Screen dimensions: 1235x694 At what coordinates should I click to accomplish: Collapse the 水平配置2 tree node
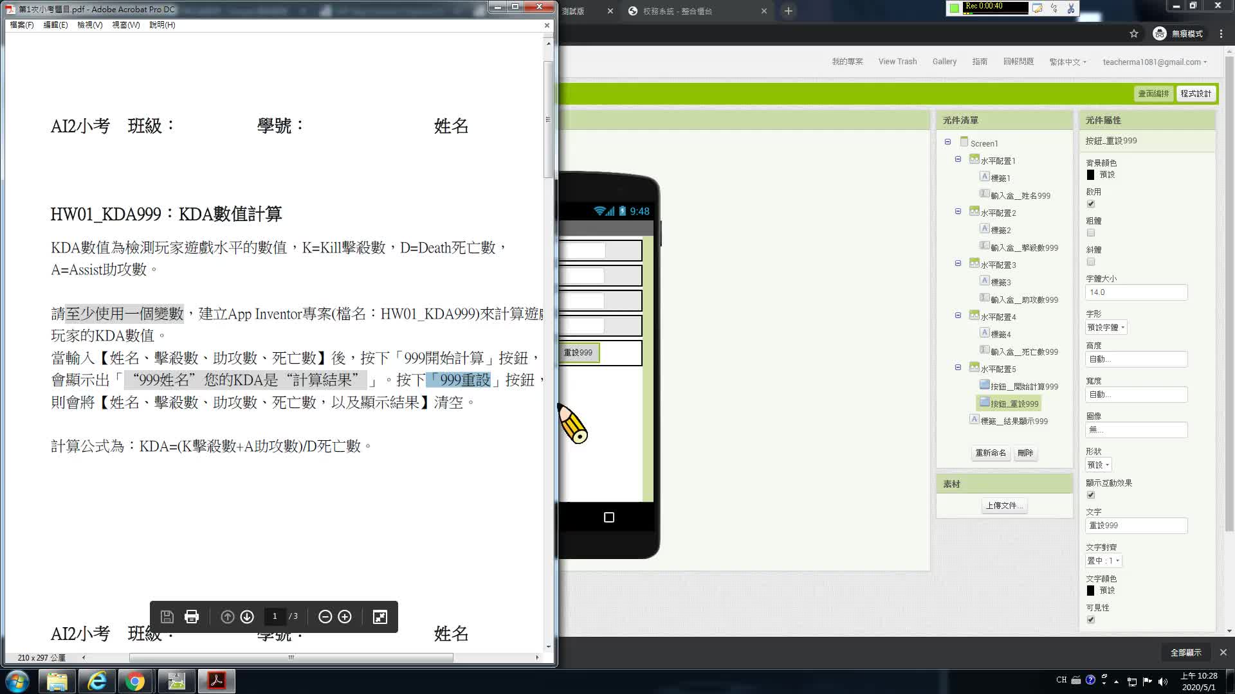tap(958, 211)
